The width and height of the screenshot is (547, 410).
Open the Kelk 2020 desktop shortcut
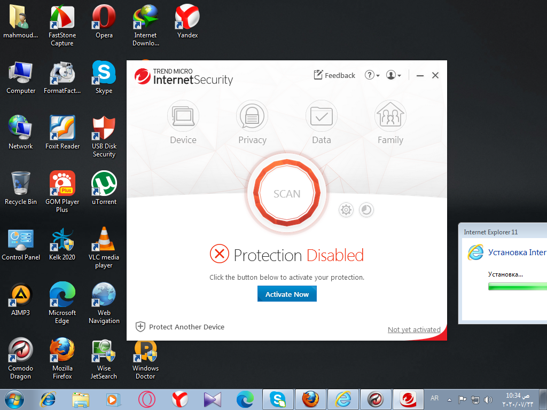pyautogui.click(x=62, y=243)
